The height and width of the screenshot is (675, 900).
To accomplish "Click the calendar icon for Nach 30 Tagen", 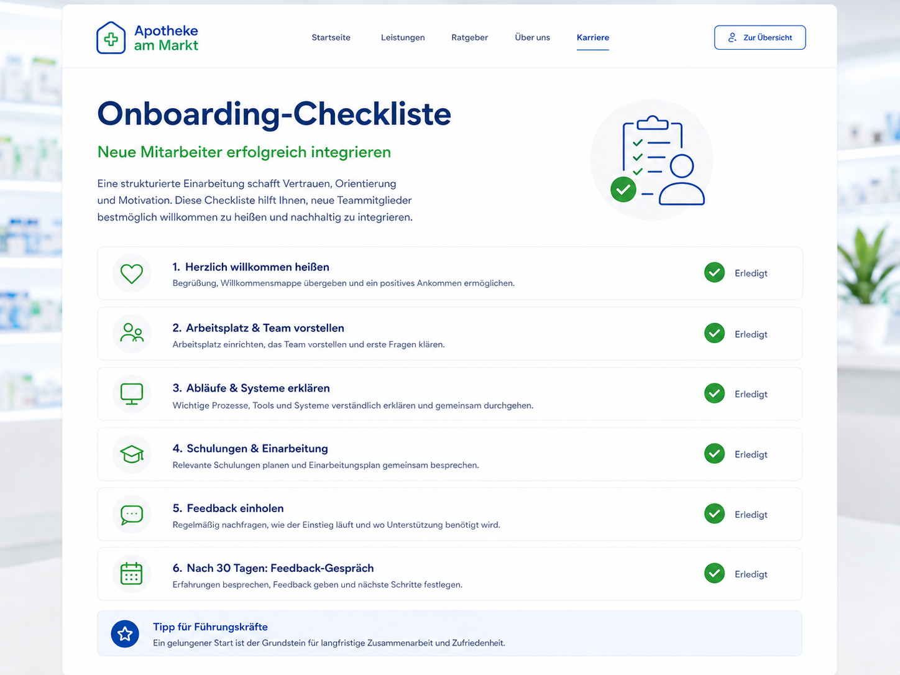I will coord(132,574).
